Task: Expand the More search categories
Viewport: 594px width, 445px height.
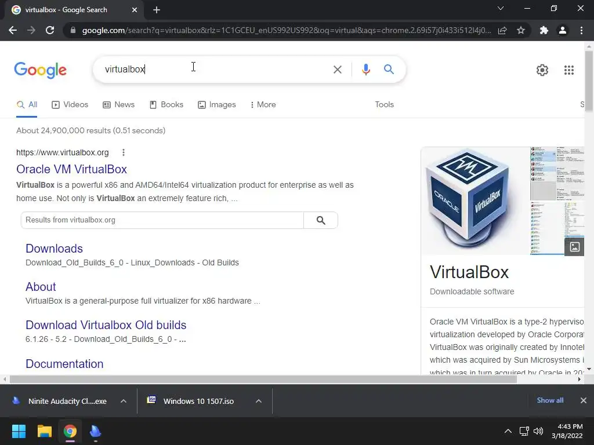Action: tap(263, 105)
